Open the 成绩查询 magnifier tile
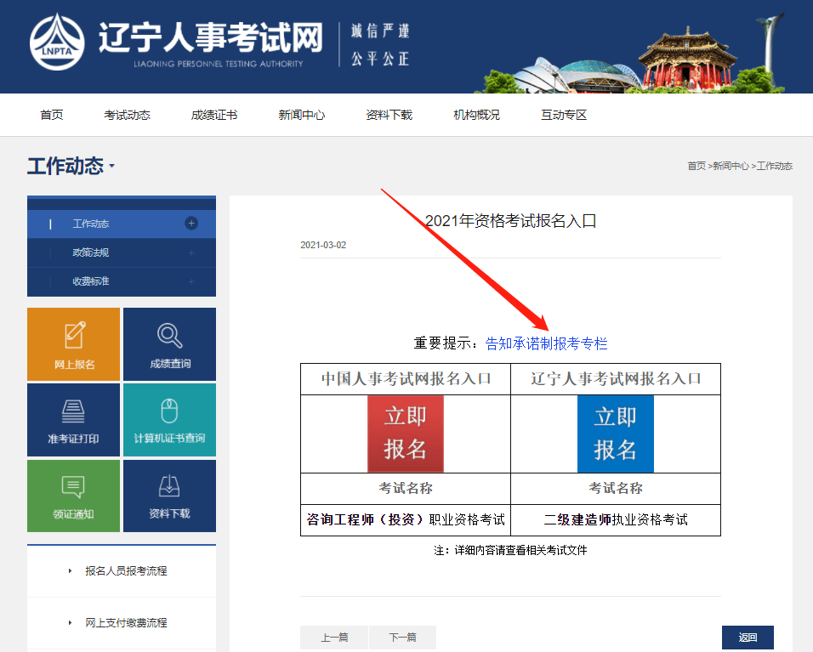This screenshot has width=813, height=652. pyautogui.click(x=169, y=344)
